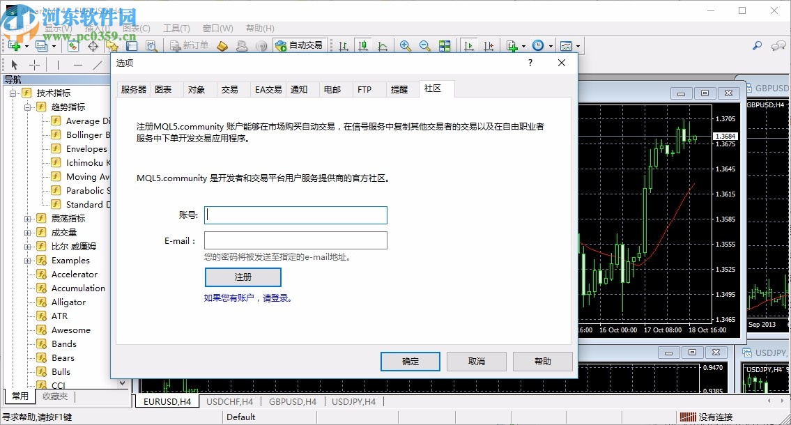The height and width of the screenshot is (425, 791).
Task: Toggle chart shift icon
Action: click(x=489, y=46)
